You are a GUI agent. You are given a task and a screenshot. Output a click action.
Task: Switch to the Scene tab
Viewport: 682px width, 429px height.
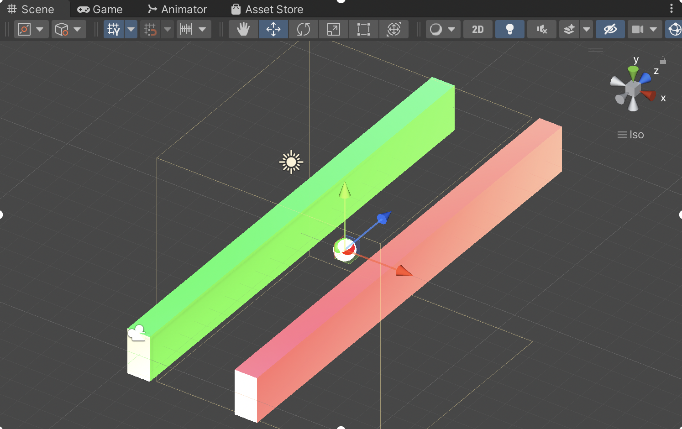[31, 9]
